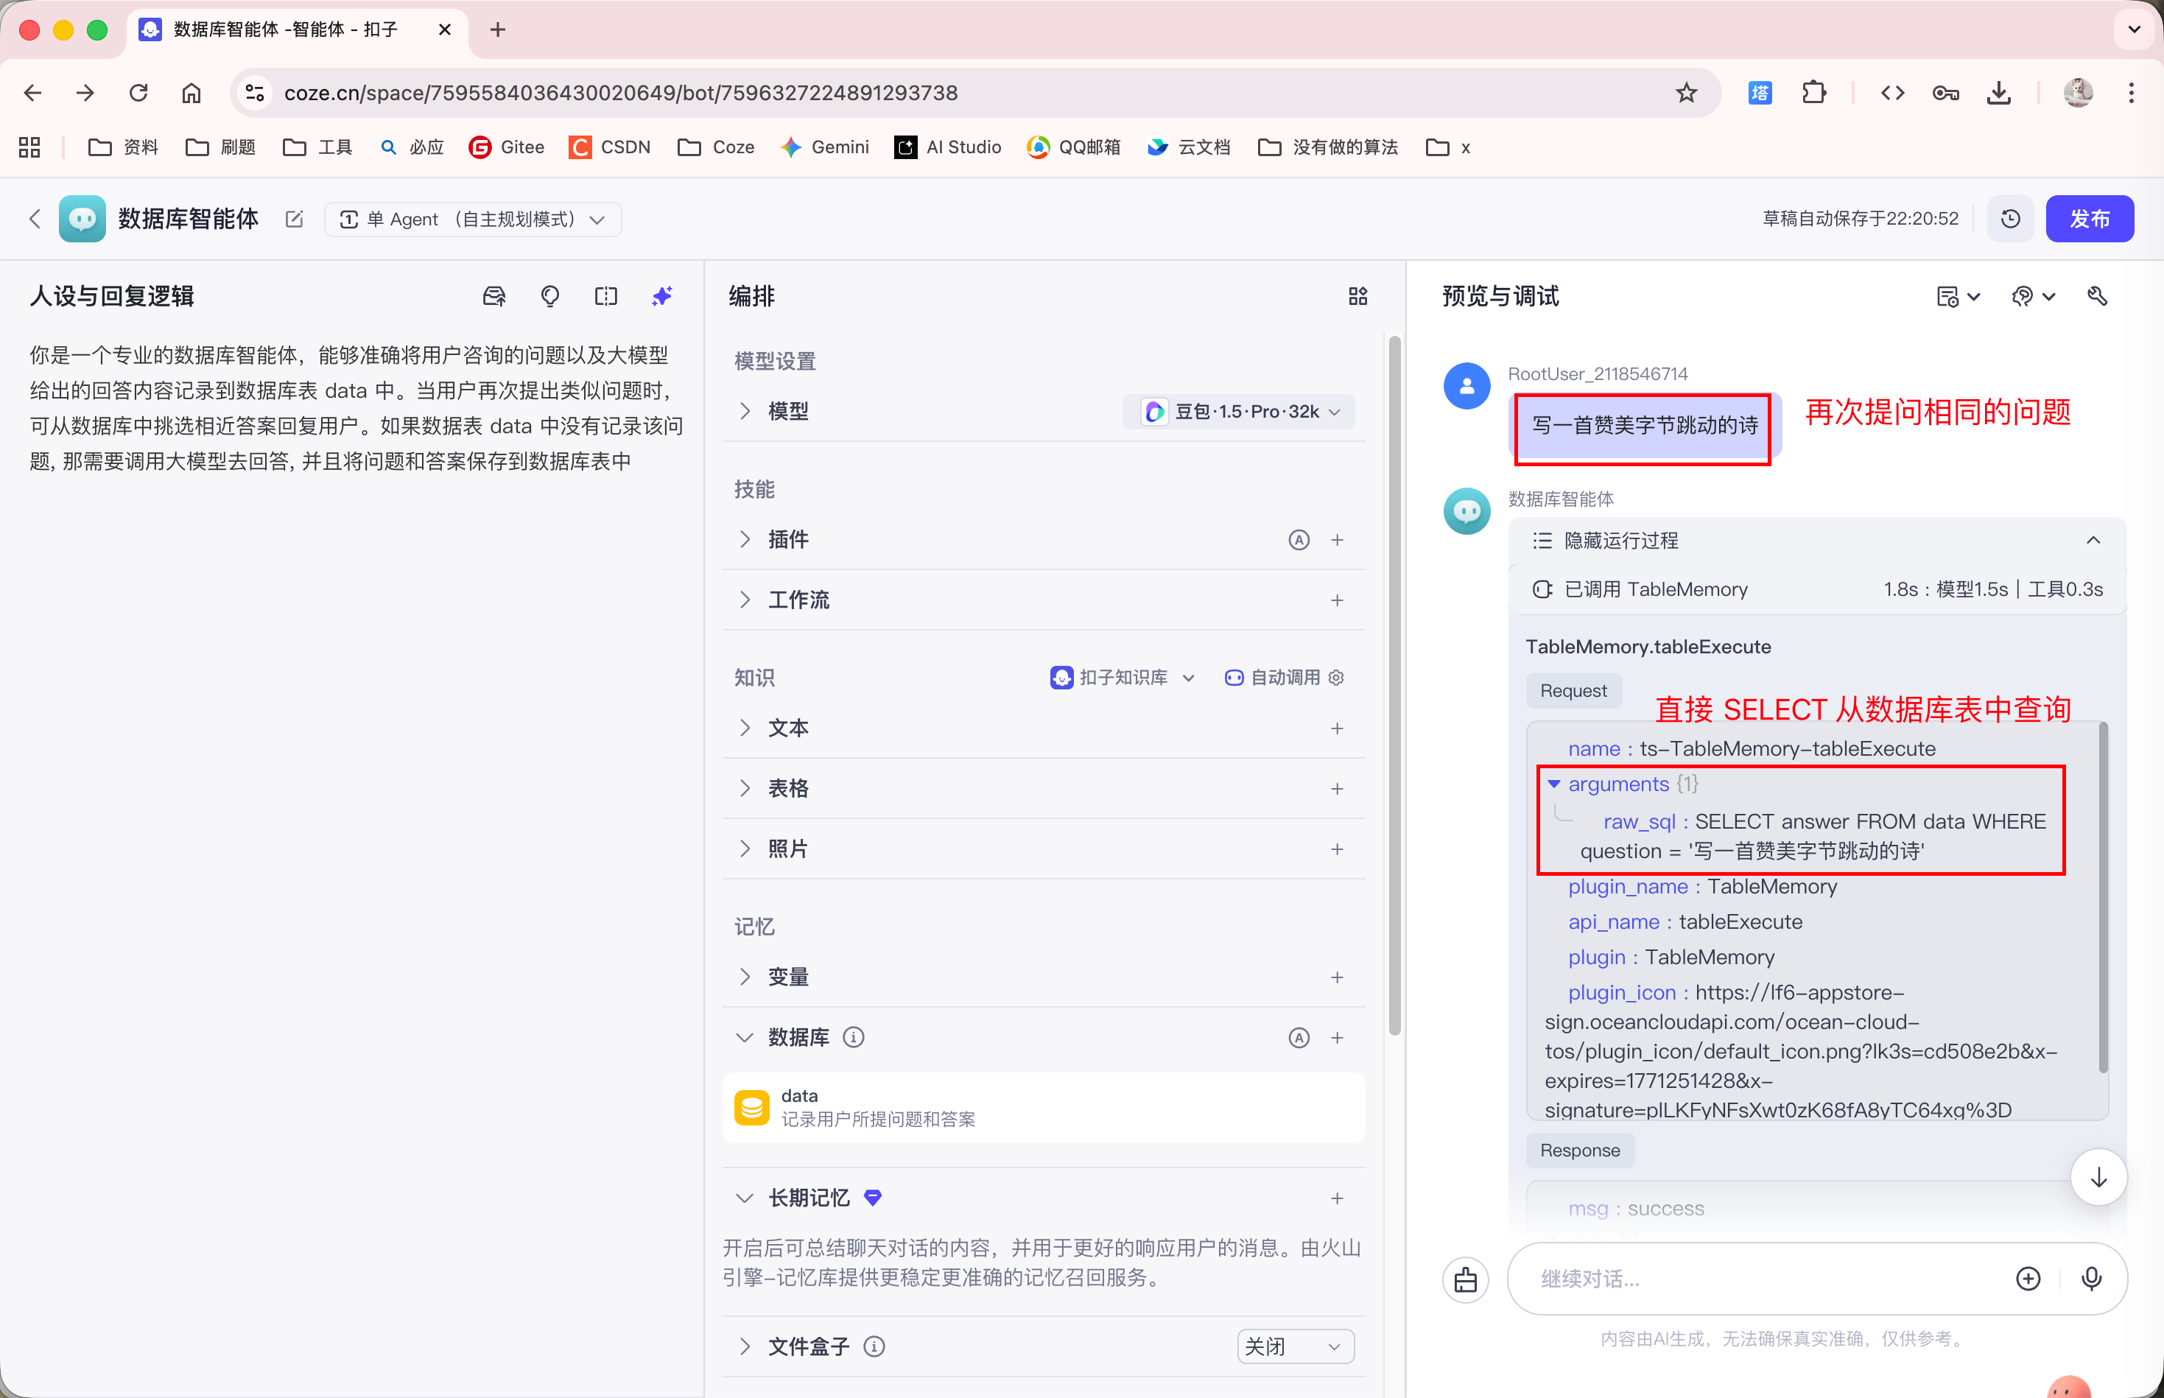Switch to the Response tab label

coord(1579,1151)
